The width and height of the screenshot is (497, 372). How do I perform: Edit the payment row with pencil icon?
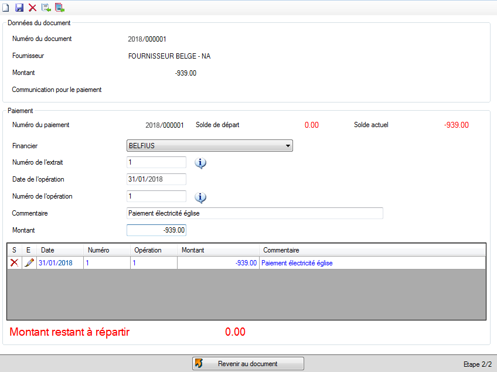(29, 262)
